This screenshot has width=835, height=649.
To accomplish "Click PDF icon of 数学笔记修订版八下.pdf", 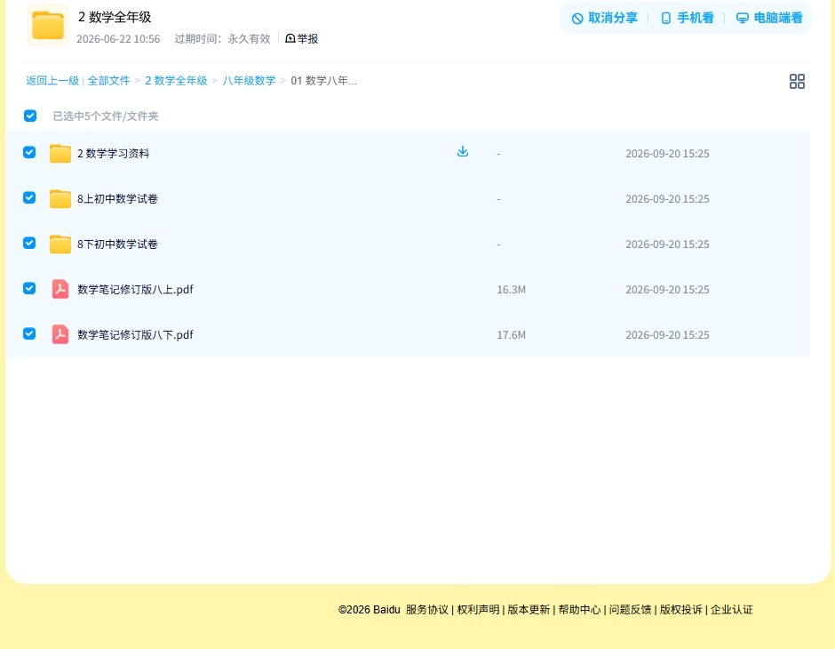I will tap(60, 334).
